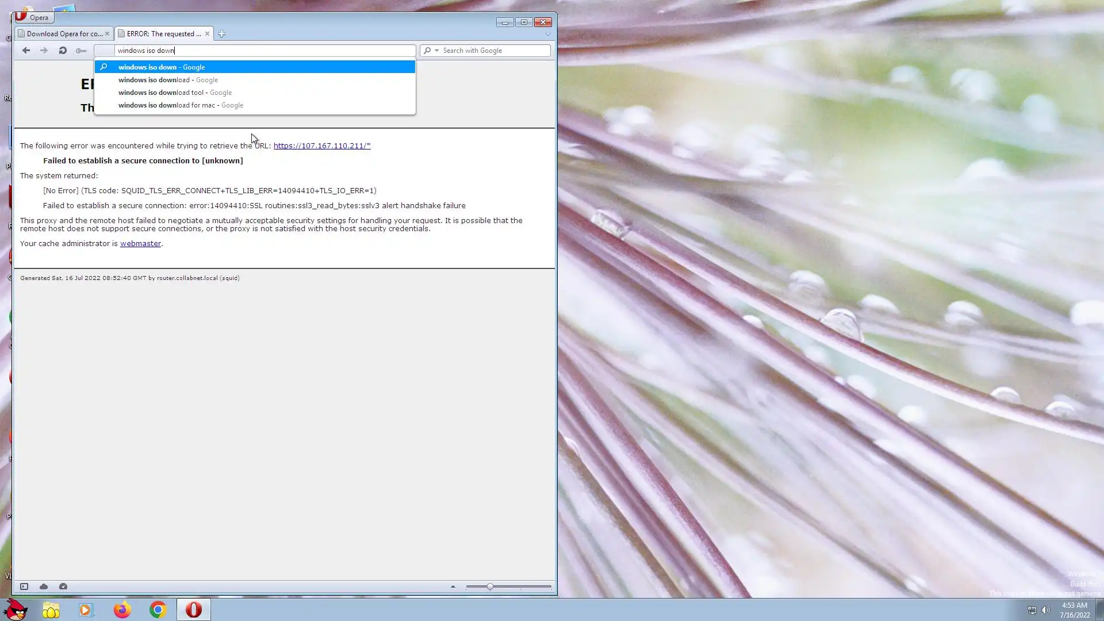Screen dimensions: 1104x621
Task: Expand view options arrow beside zoom slider
Action: point(453,586)
